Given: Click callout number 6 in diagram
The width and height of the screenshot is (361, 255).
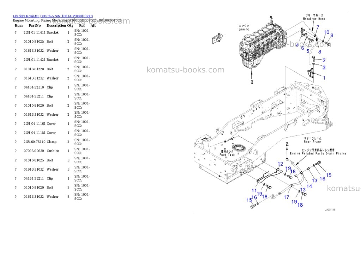Looking at the screenshot, I should pyautogui.click(x=302, y=48).
